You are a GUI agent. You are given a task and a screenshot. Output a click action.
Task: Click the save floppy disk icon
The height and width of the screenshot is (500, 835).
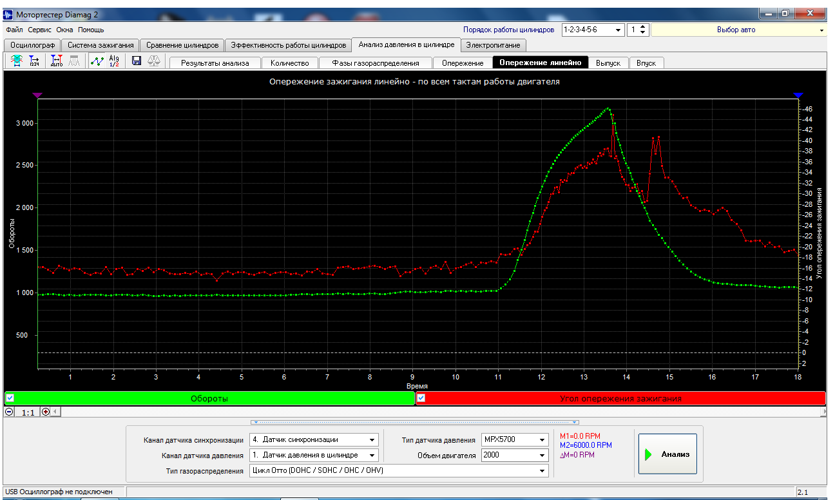tap(136, 61)
